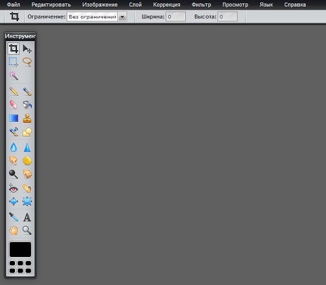326x285 pixels.
Task: Choose the Paint Bucket tool
Action: click(27, 105)
